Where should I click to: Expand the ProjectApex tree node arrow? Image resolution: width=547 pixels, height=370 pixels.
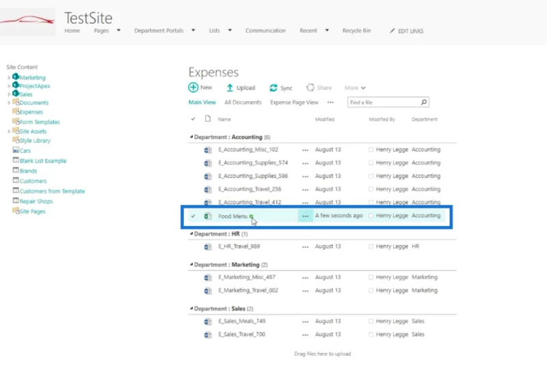9,86
